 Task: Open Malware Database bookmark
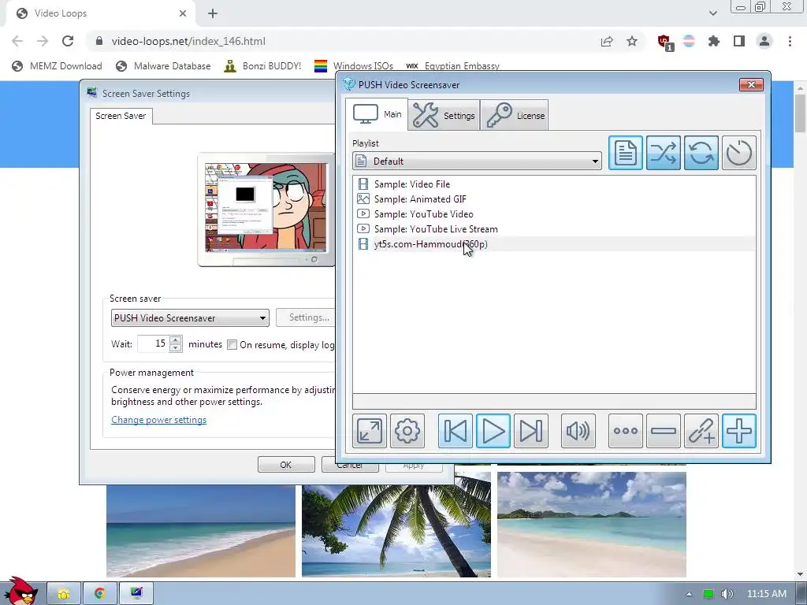tap(163, 66)
